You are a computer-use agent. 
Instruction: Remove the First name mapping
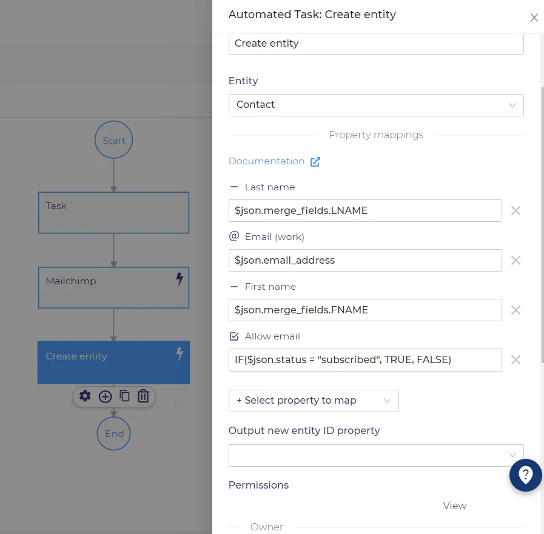[515, 310]
